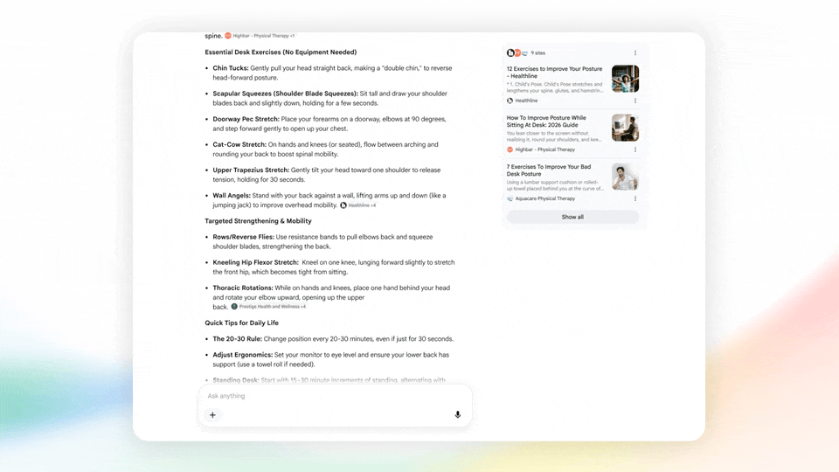Click the Healthline +4 citation chip after Wall Angels
The image size is (839, 472).
(358, 205)
